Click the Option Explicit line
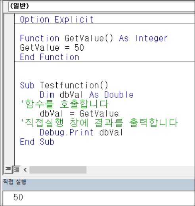 click(57, 19)
